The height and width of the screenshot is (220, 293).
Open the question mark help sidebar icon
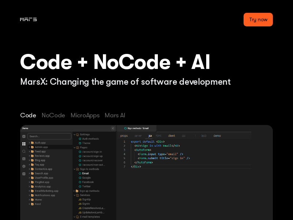point(24,174)
